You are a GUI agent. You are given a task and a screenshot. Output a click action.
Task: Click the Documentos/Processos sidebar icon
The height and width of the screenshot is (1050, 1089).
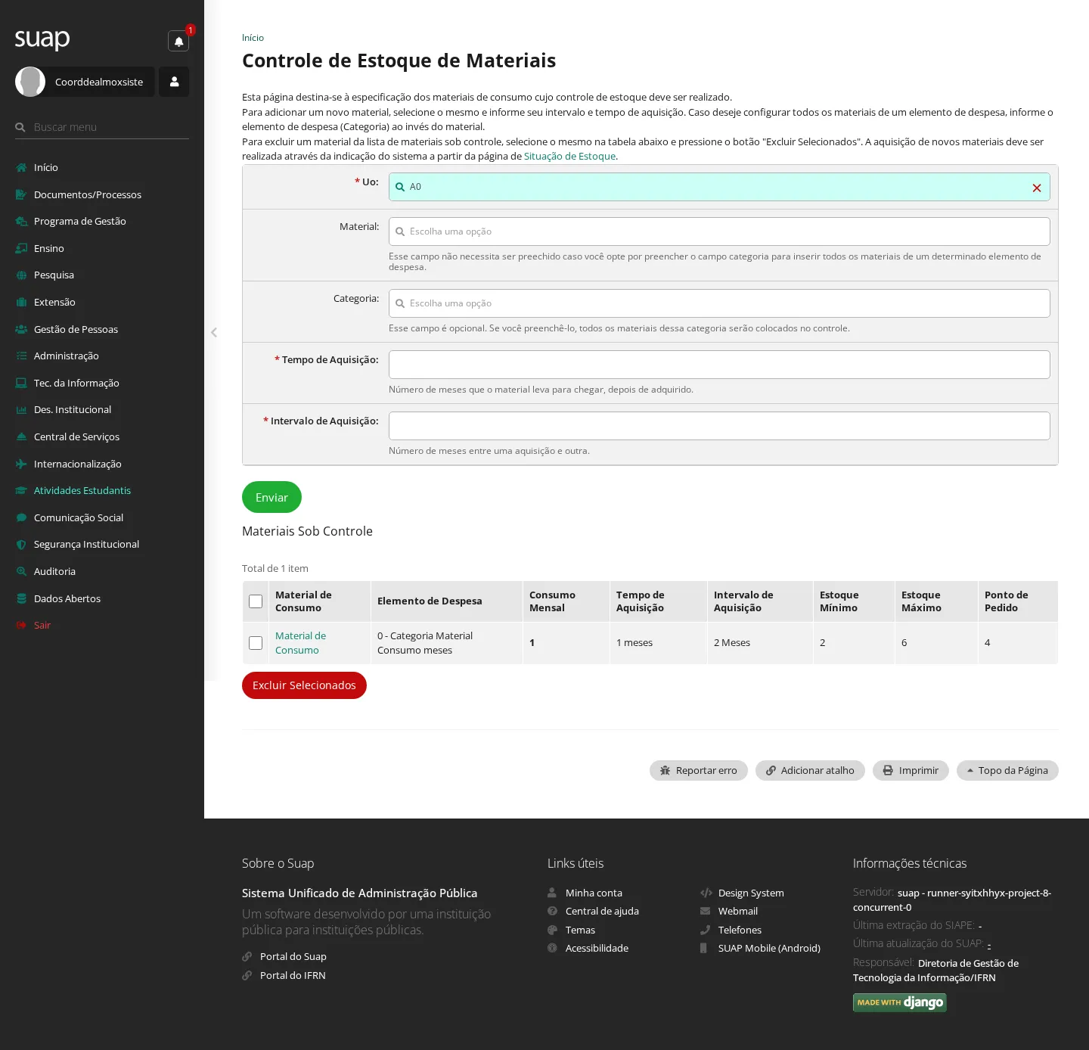[x=21, y=194]
